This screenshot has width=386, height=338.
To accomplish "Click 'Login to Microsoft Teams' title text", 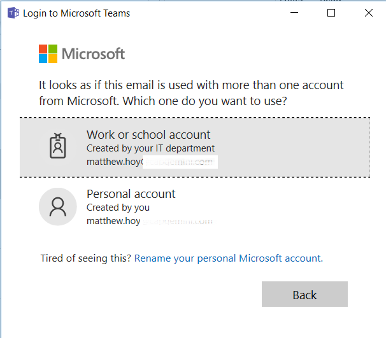I will (x=76, y=13).
